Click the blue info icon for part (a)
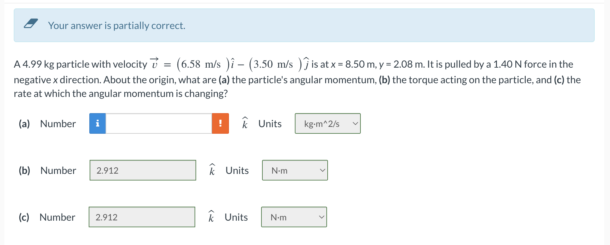Screen dimensions: 610x245 coord(97,123)
